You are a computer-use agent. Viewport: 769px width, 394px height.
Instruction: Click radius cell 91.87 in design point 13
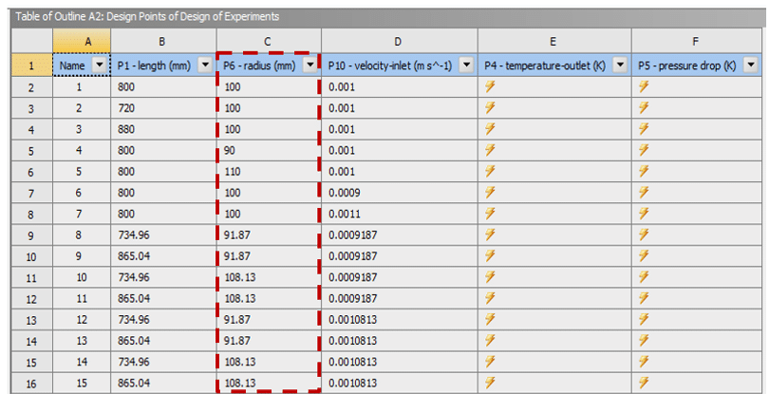click(269, 340)
